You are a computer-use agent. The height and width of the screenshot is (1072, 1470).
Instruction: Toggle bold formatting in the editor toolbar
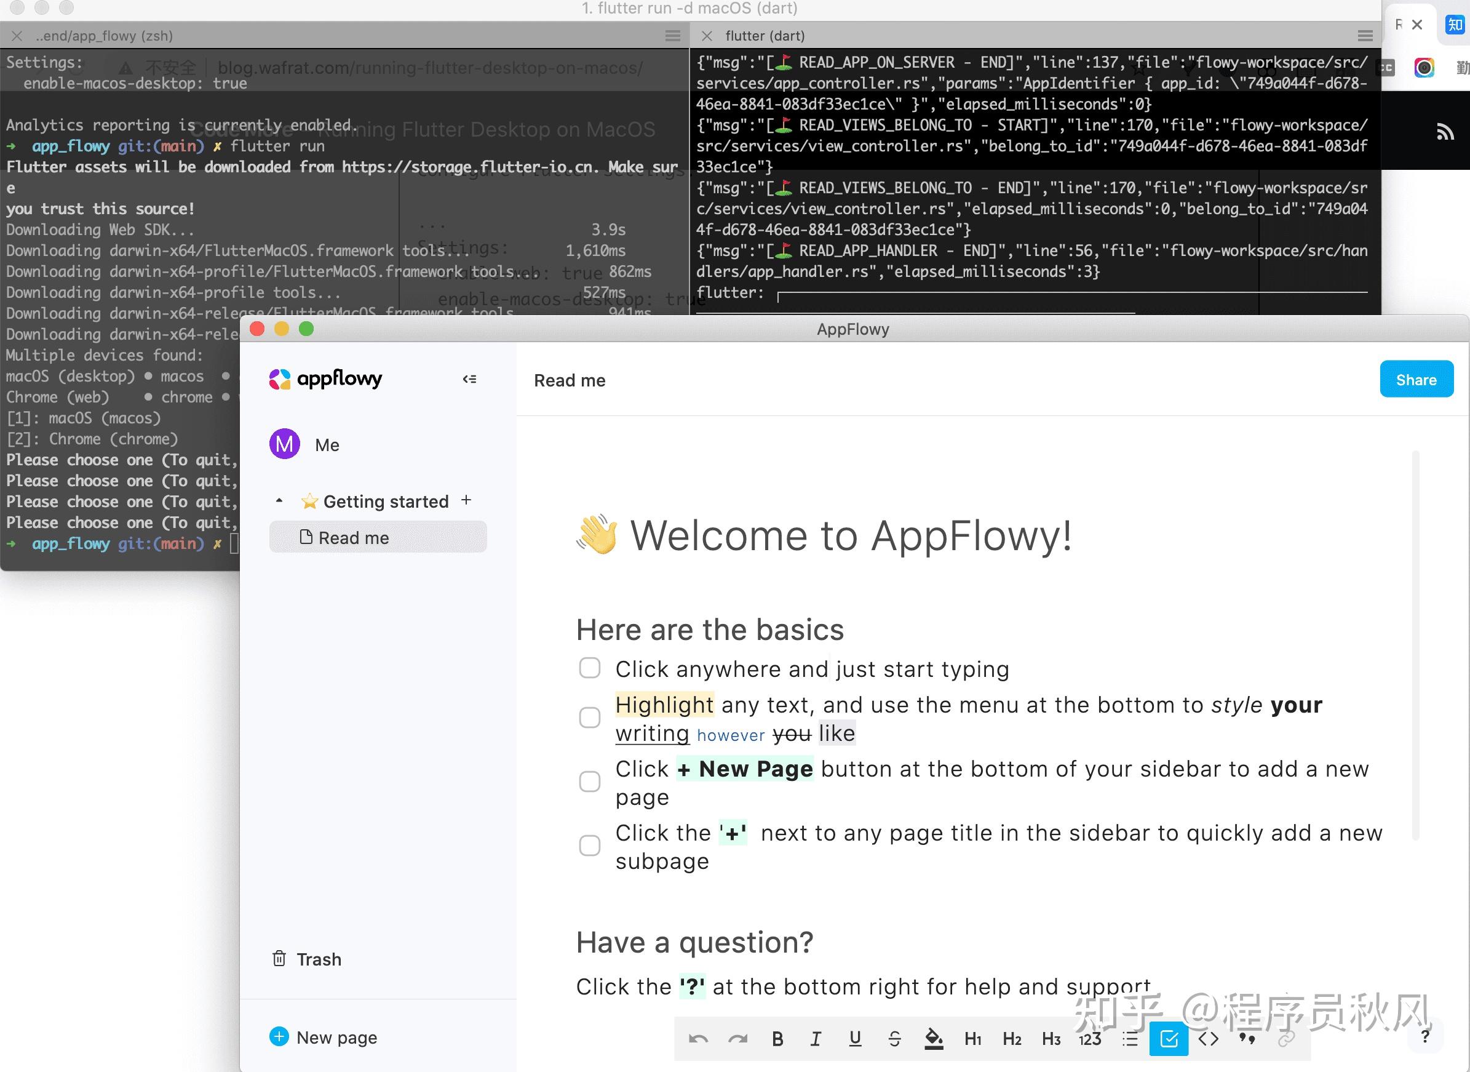[x=777, y=1038]
